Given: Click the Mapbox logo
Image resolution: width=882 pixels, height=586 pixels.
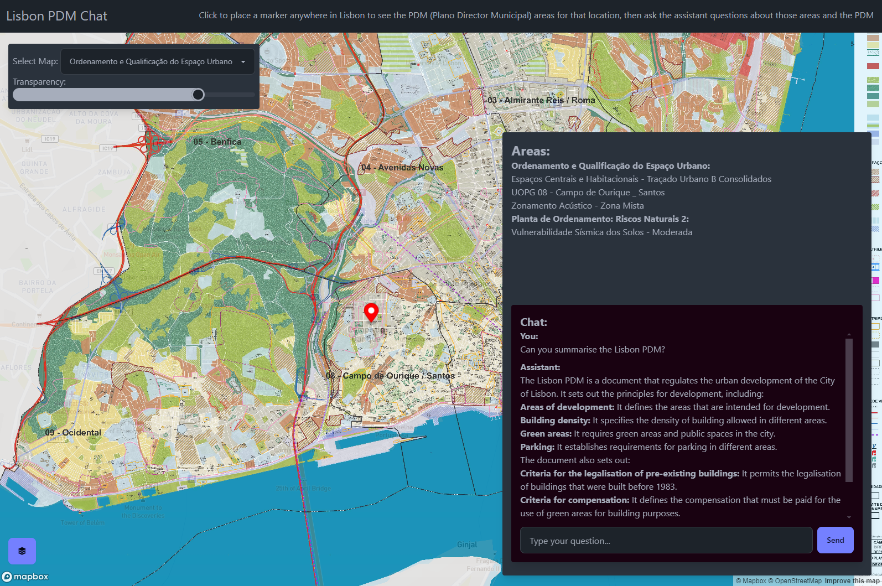Looking at the screenshot, I should point(25,577).
